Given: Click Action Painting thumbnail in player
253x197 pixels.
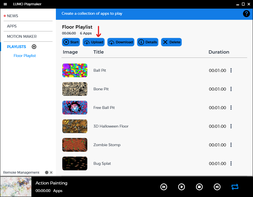Looking at the screenshot, I should click(x=16, y=187).
